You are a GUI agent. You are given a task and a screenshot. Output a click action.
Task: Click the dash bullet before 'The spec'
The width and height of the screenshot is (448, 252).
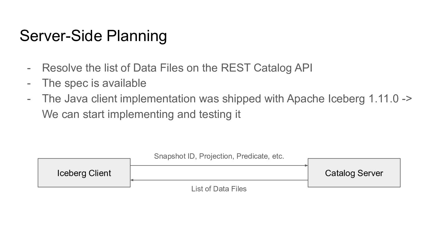click(x=29, y=83)
